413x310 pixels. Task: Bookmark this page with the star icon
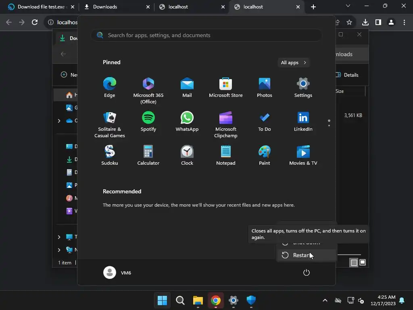coord(349,22)
